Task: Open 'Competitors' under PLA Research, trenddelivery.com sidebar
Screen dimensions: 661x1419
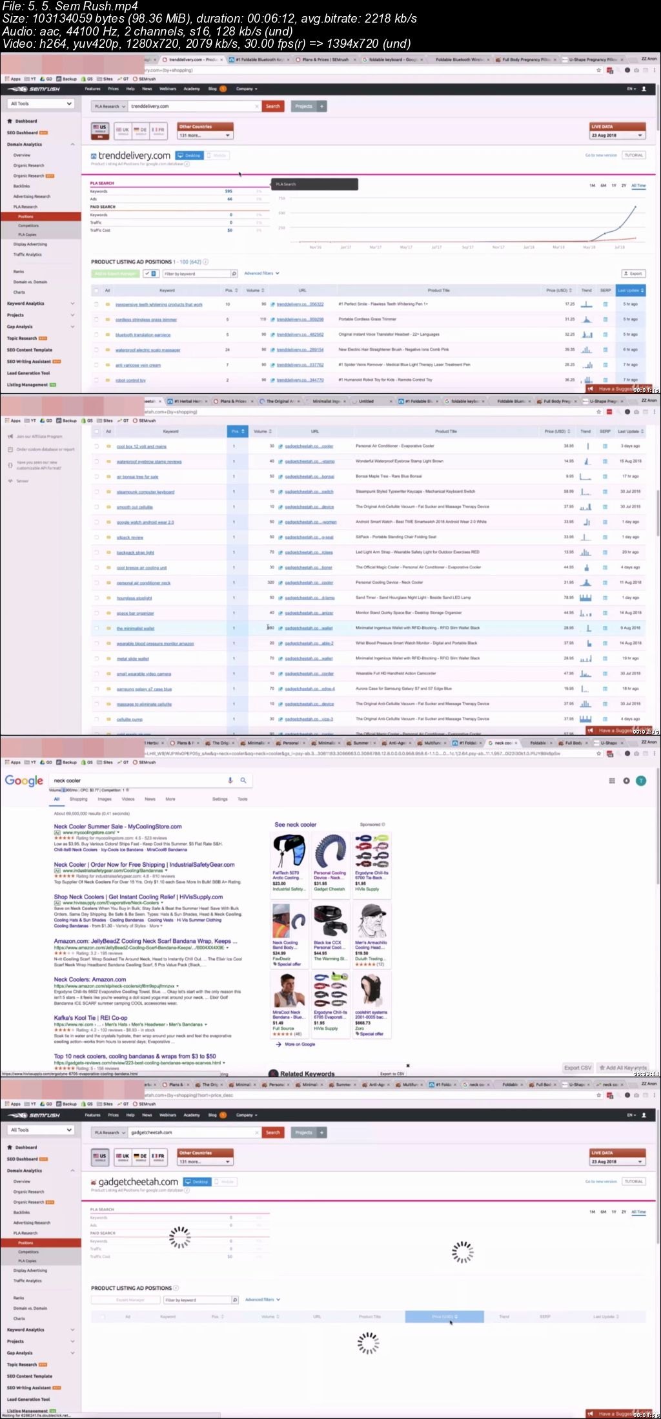Action: pyautogui.click(x=28, y=225)
